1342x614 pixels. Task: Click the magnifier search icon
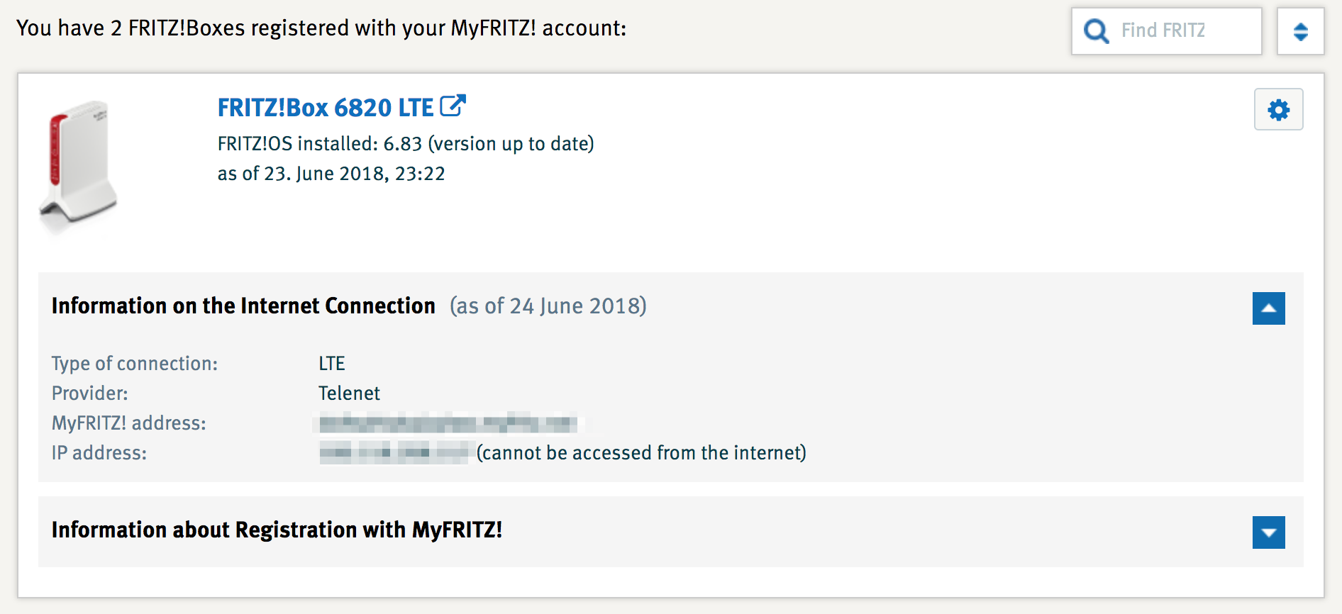point(1097,31)
